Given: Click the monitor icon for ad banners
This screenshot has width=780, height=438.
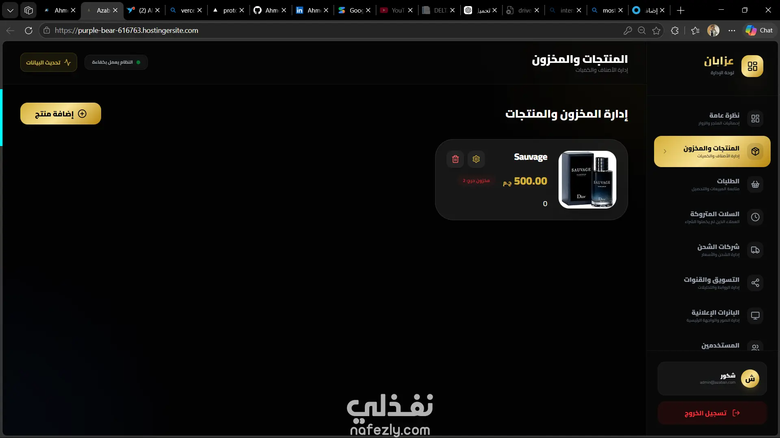Looking at the screenshot, I should click(755, 316).
